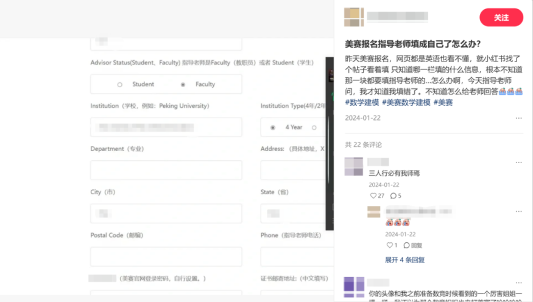This screenshot has height=302, width=533.
Task: Select the unlabeled radio beside 4 Year
Action: point(314,128)
